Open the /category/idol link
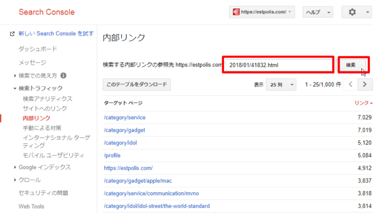Viewport: 391px width, 213px height. point(121,143)
